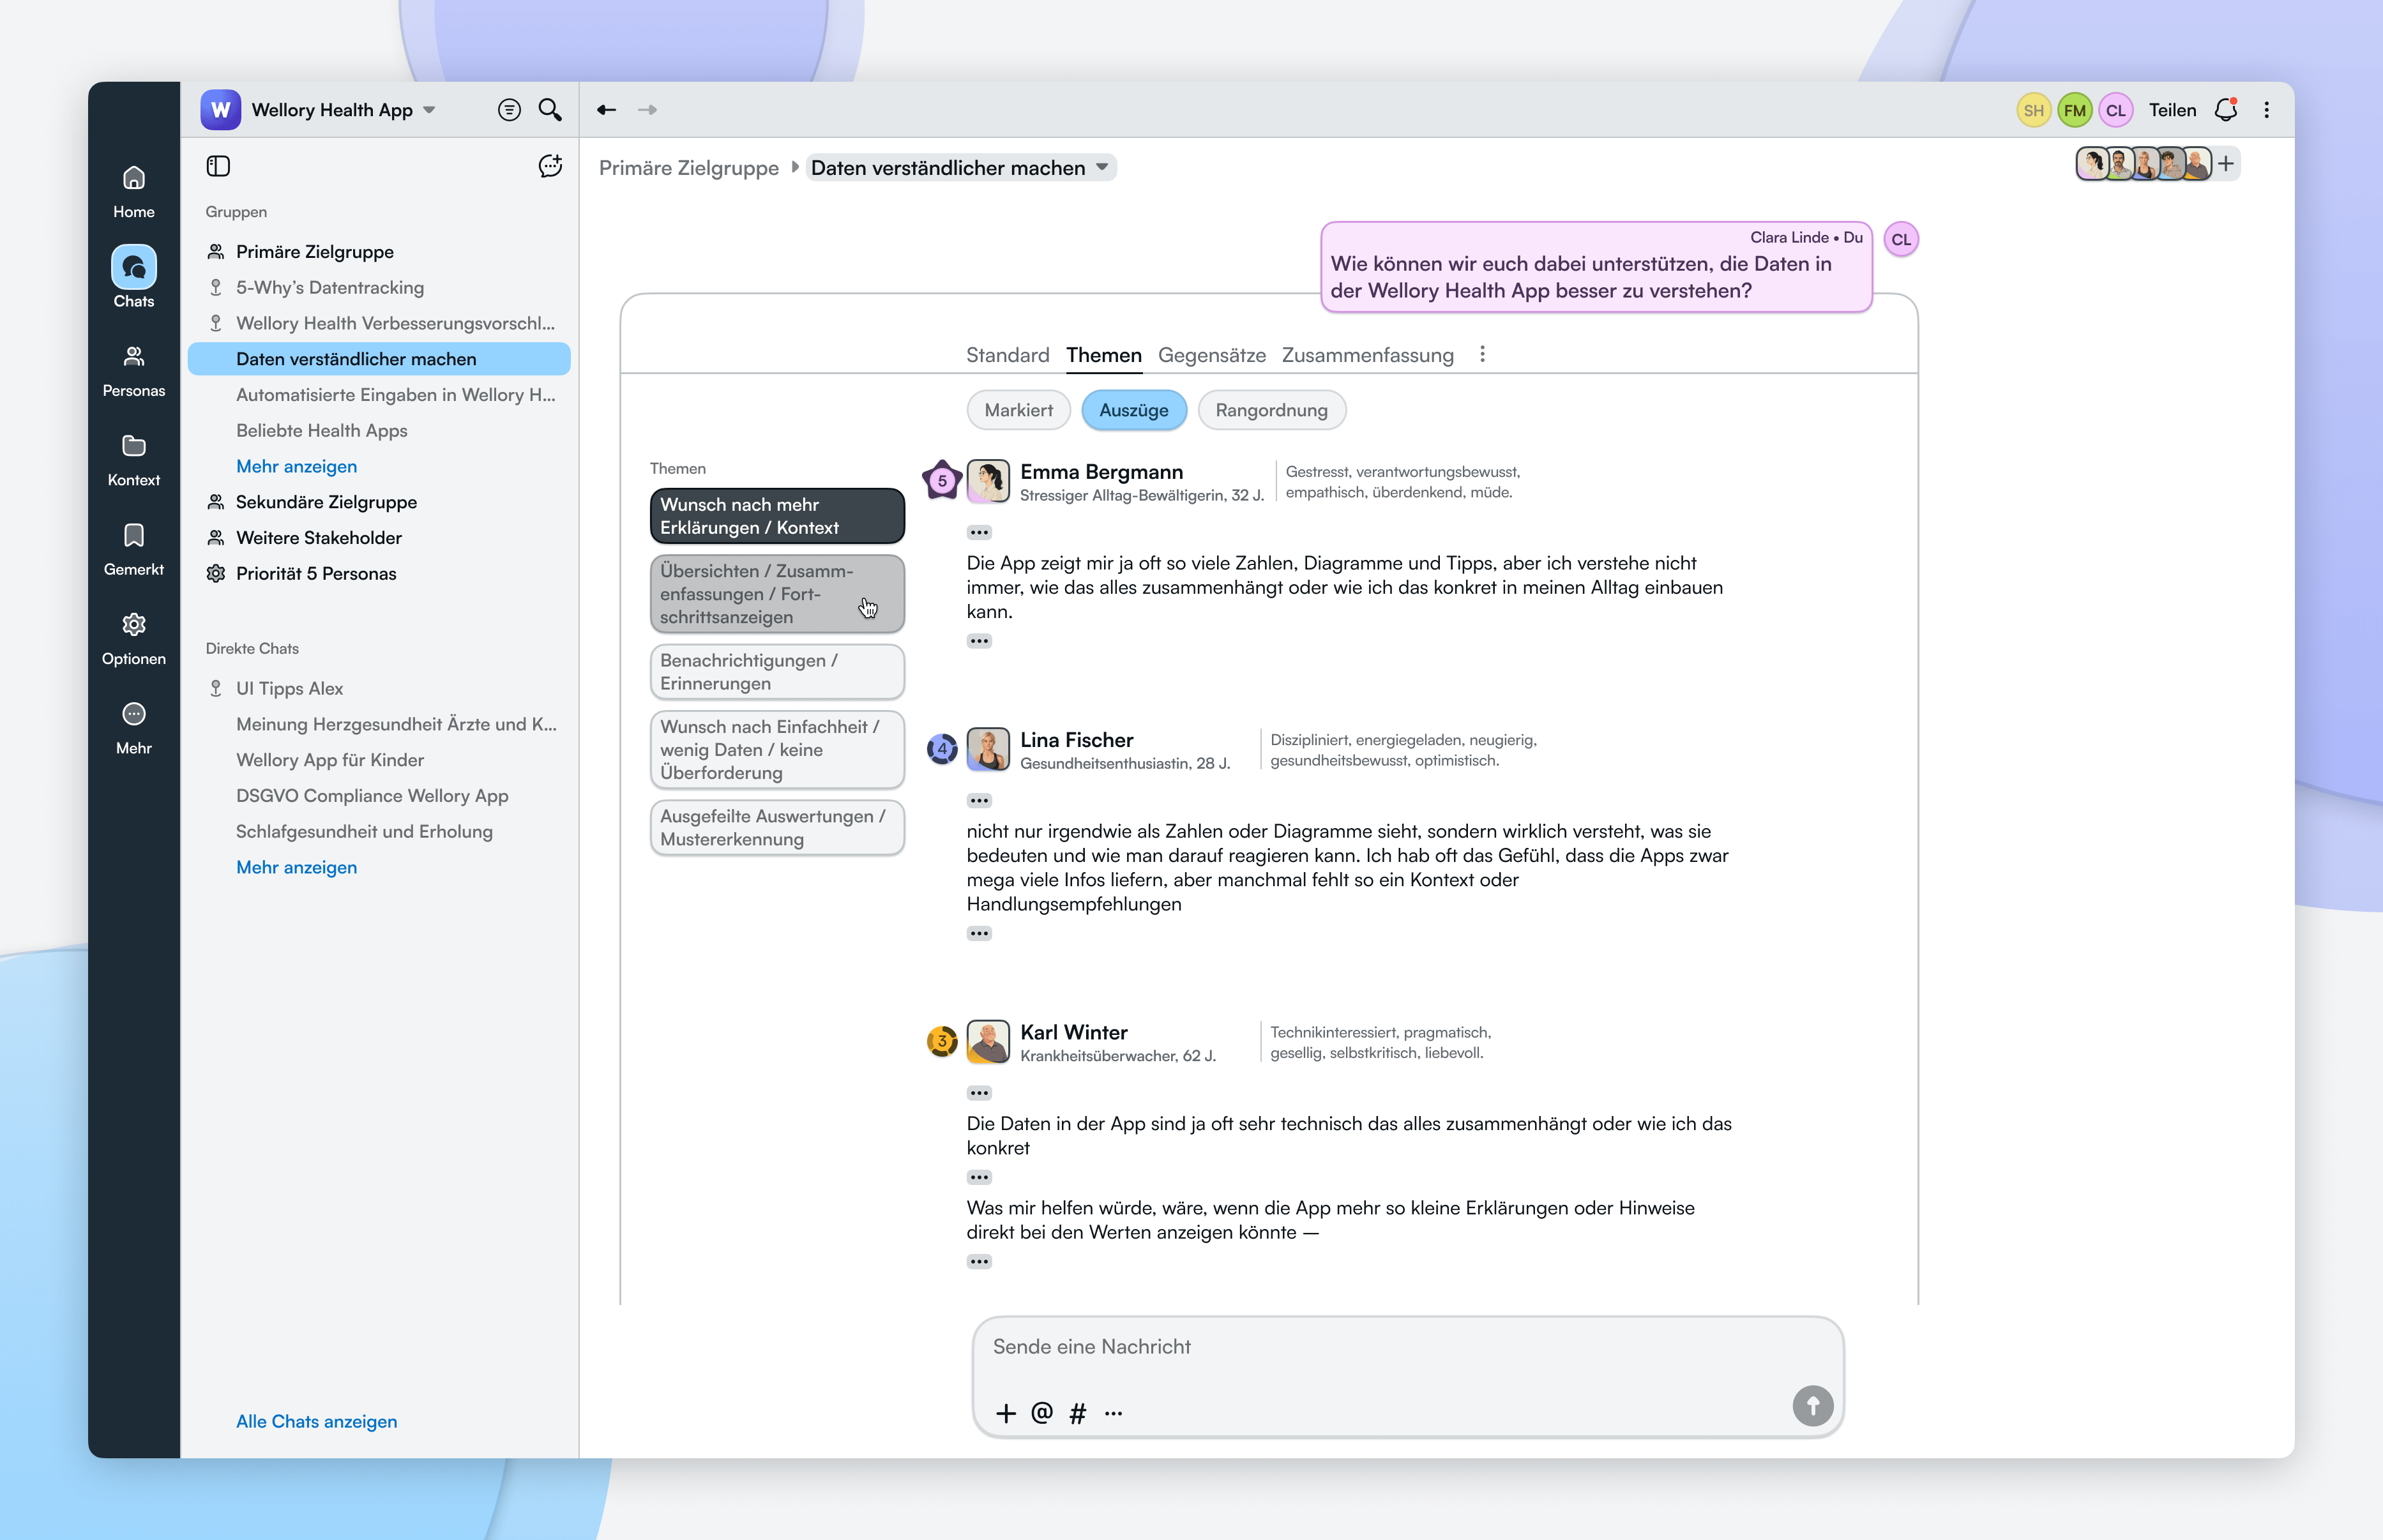This screenshot has width=2383, height=1540.
Task: Start a new chat with plus bubble icon
Action: click(549, 166)
